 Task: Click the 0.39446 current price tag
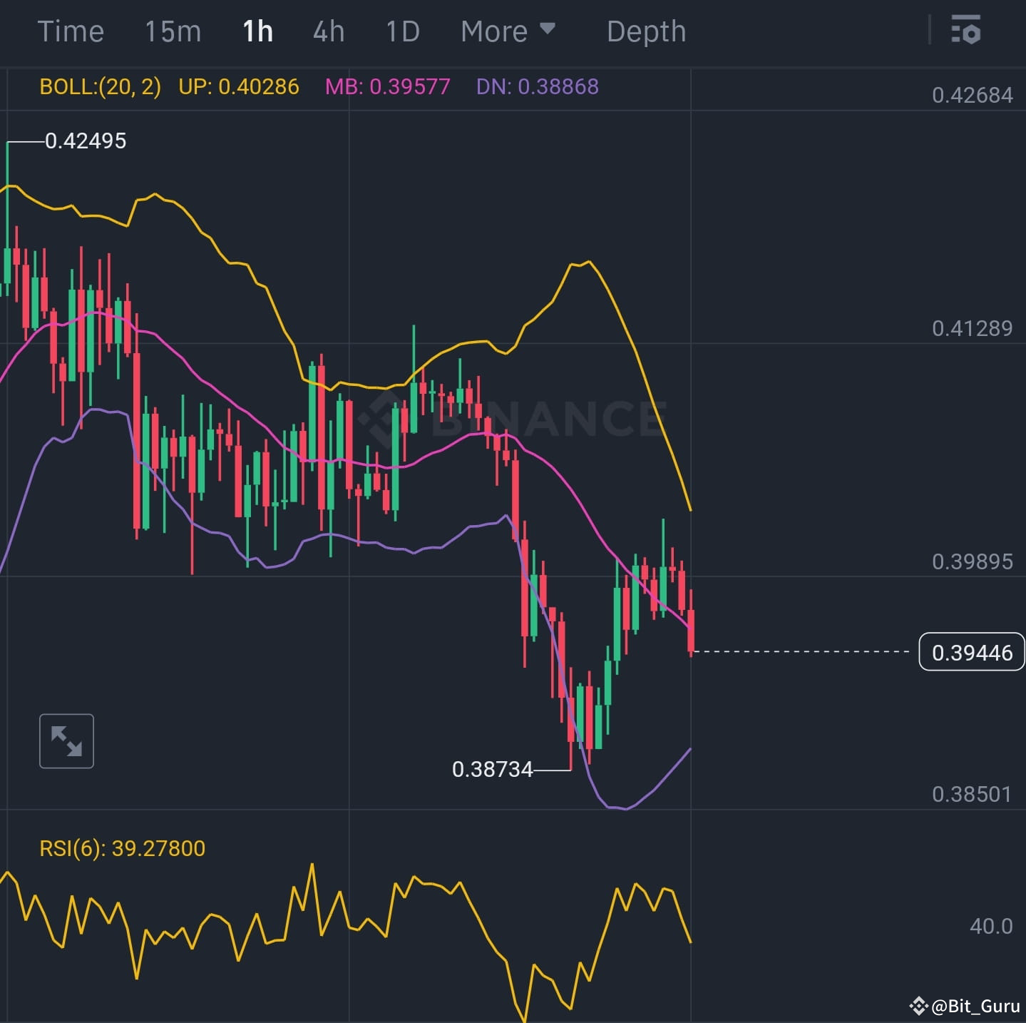[x=970, y=652]
